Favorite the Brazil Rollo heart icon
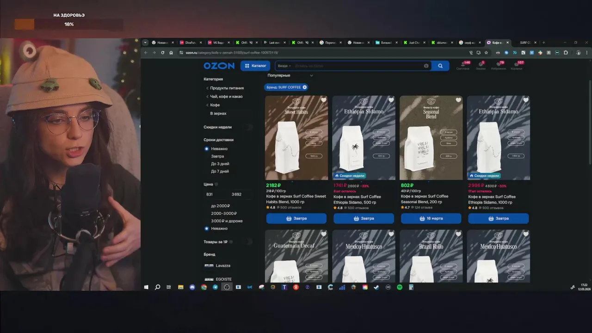The width and height of the screenshot is (592, 333). click(x=458, y=234)
